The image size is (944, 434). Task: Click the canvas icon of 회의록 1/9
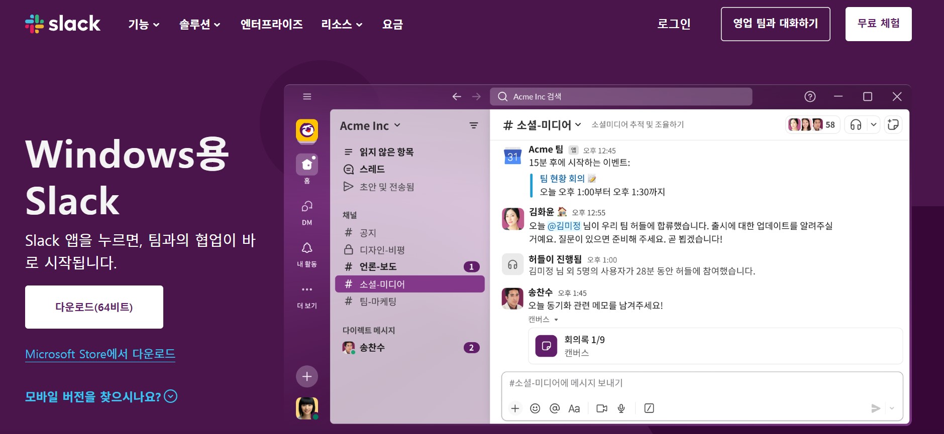point(546,346)
